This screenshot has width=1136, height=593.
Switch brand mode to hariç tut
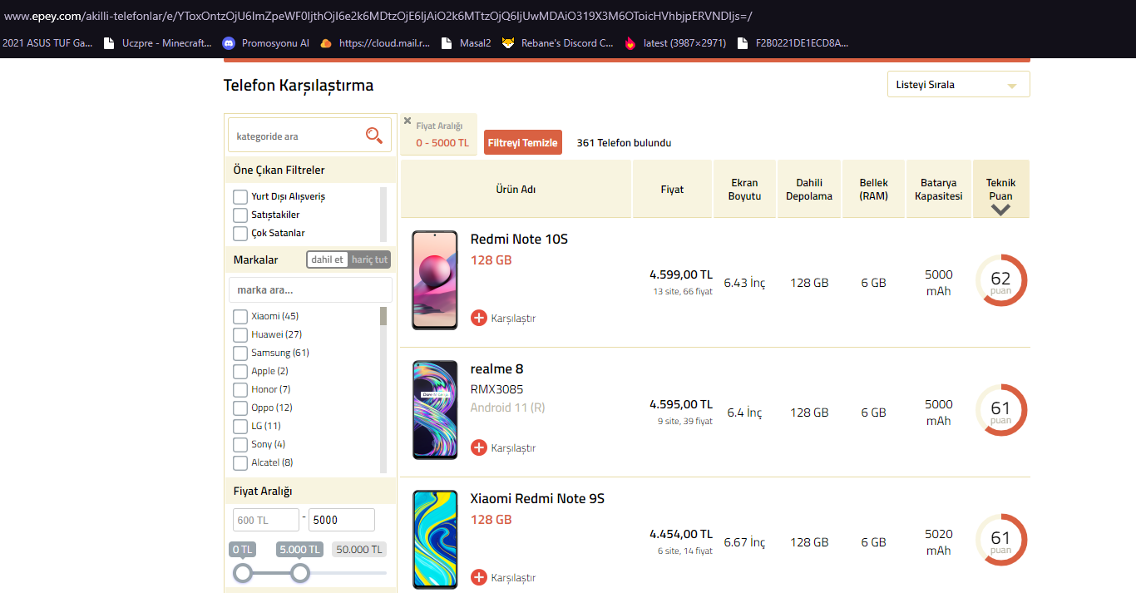coord(369,259)
